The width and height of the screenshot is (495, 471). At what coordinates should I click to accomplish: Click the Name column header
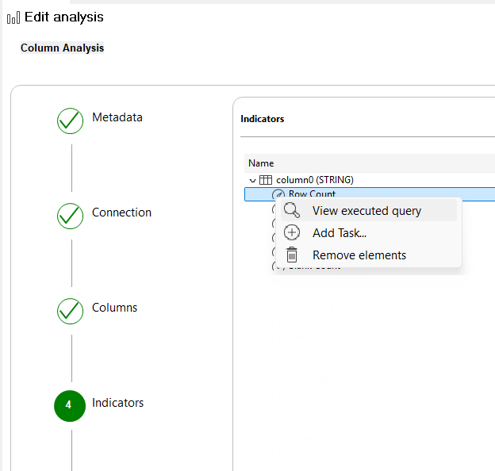pyautogui.click(x=261, y=163)
